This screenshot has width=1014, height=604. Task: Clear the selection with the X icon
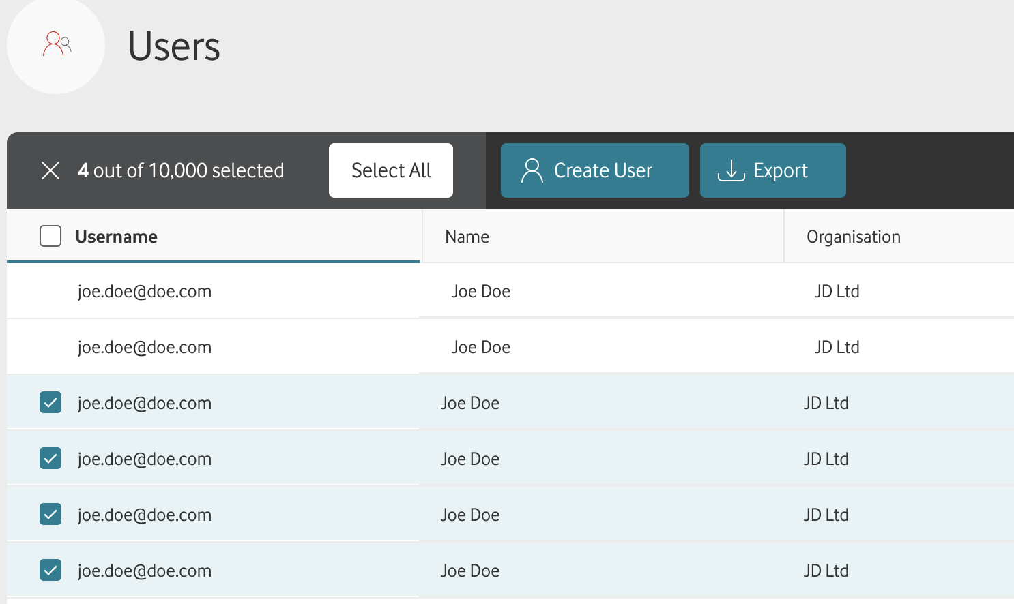pos(50,170)
